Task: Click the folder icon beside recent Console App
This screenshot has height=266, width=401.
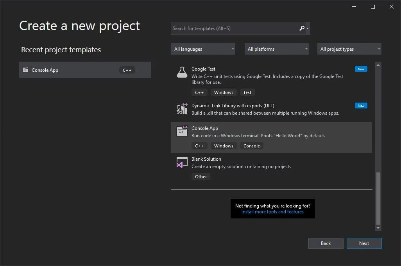Action: [x=25, y=70]
